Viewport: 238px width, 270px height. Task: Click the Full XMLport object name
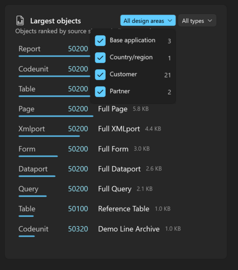(x=119, y=129)
